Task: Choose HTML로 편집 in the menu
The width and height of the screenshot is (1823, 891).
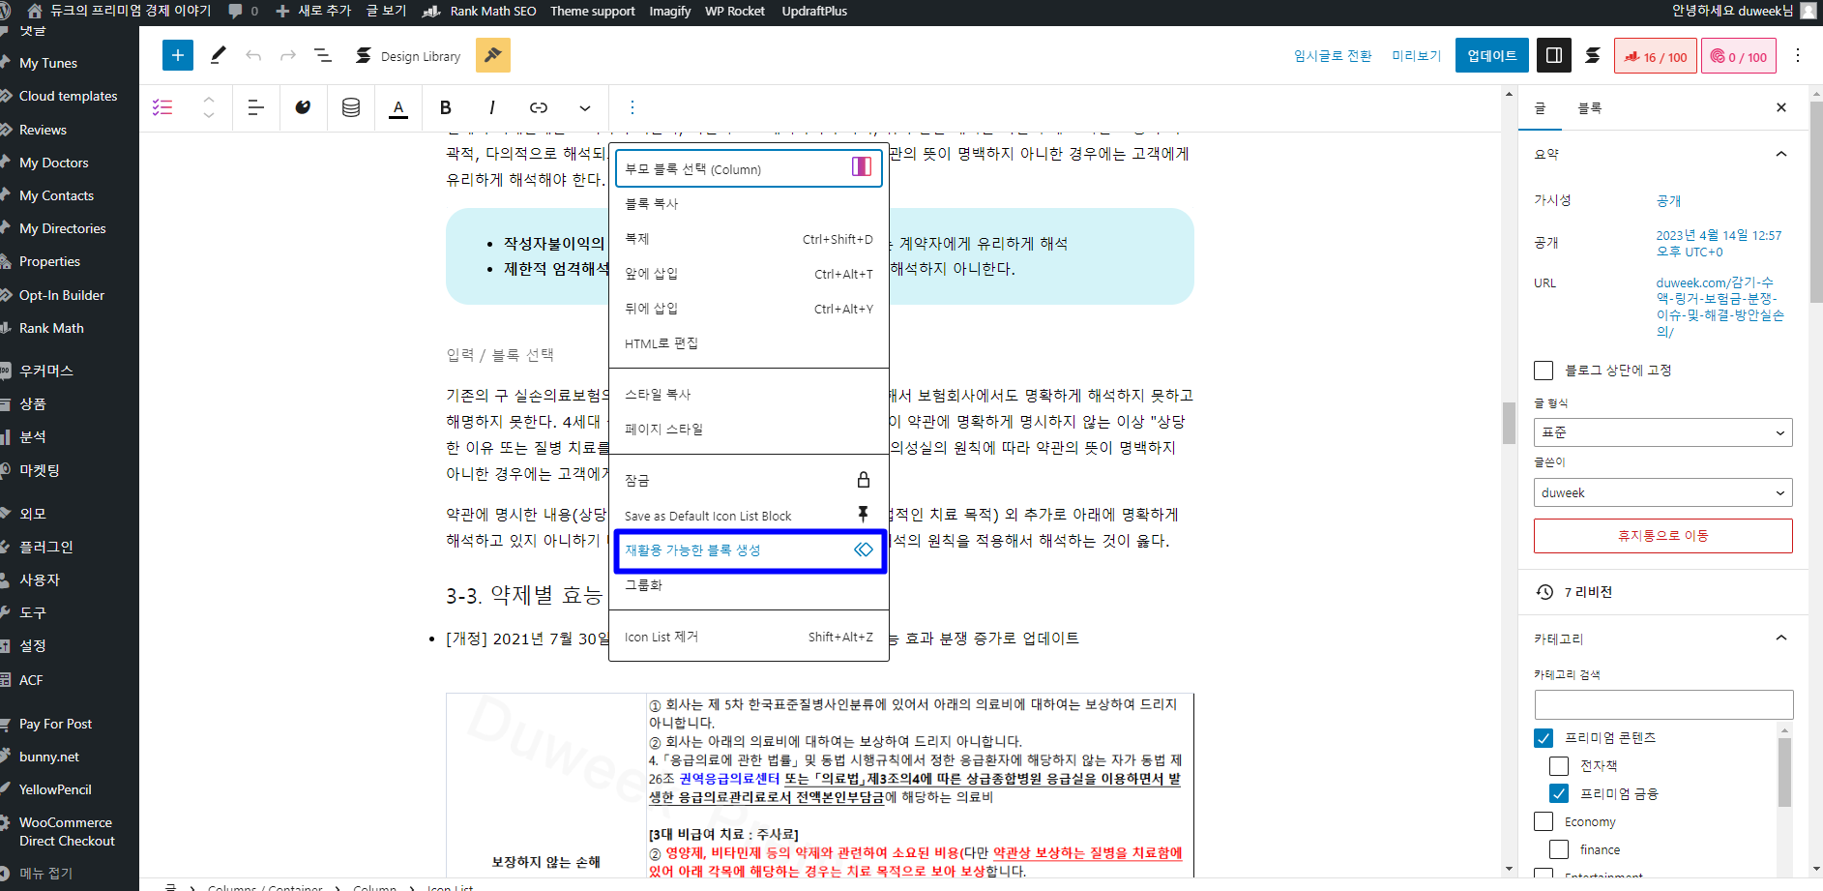Action: (x=750, y=343)
